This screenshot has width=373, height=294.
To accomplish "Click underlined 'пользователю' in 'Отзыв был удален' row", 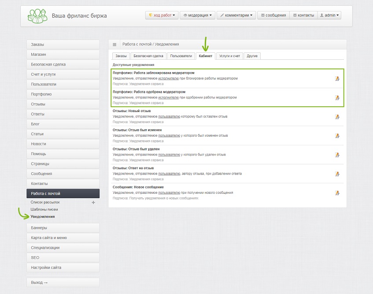I will tap(169, 155).
